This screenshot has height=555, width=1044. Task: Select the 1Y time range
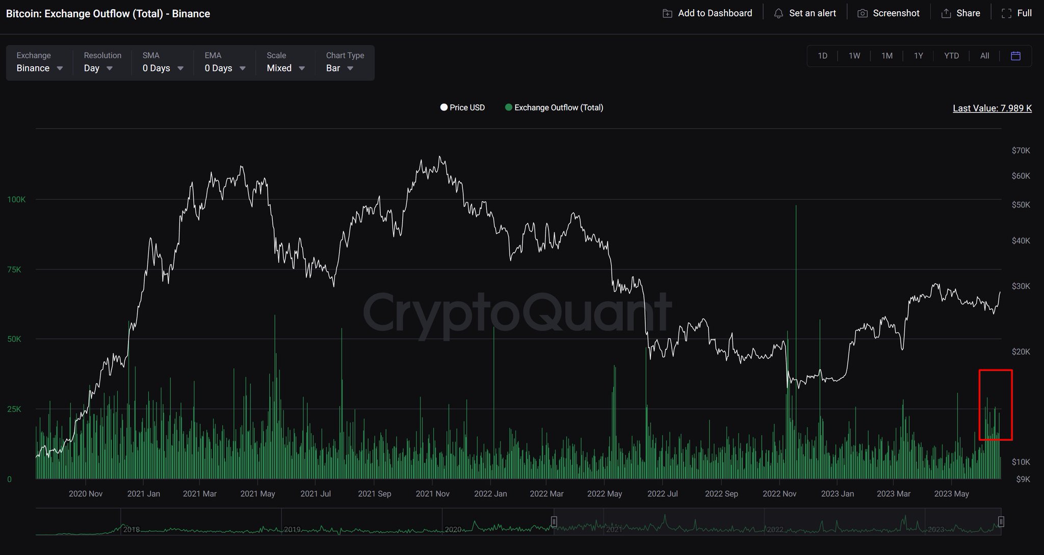(x=919, y=56)
